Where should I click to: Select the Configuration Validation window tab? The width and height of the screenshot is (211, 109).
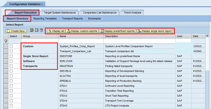(x=25, y=4)
